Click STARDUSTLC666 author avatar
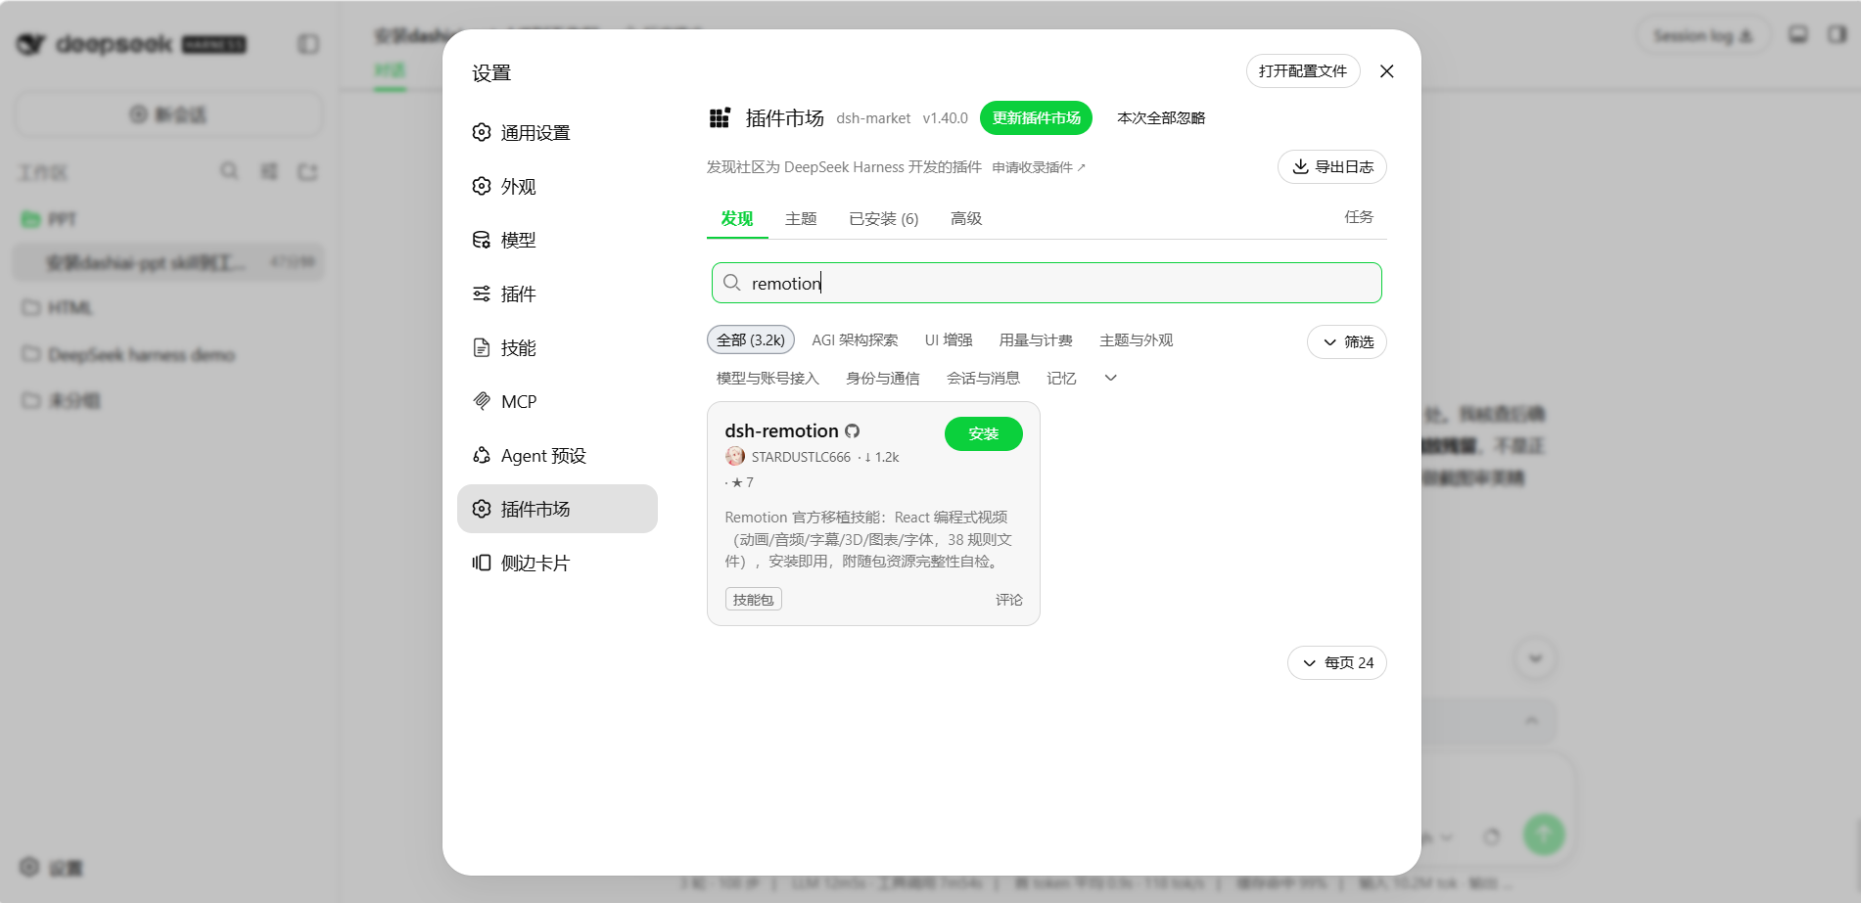The height and width of the screenshot is (903, 1861). 735,457
